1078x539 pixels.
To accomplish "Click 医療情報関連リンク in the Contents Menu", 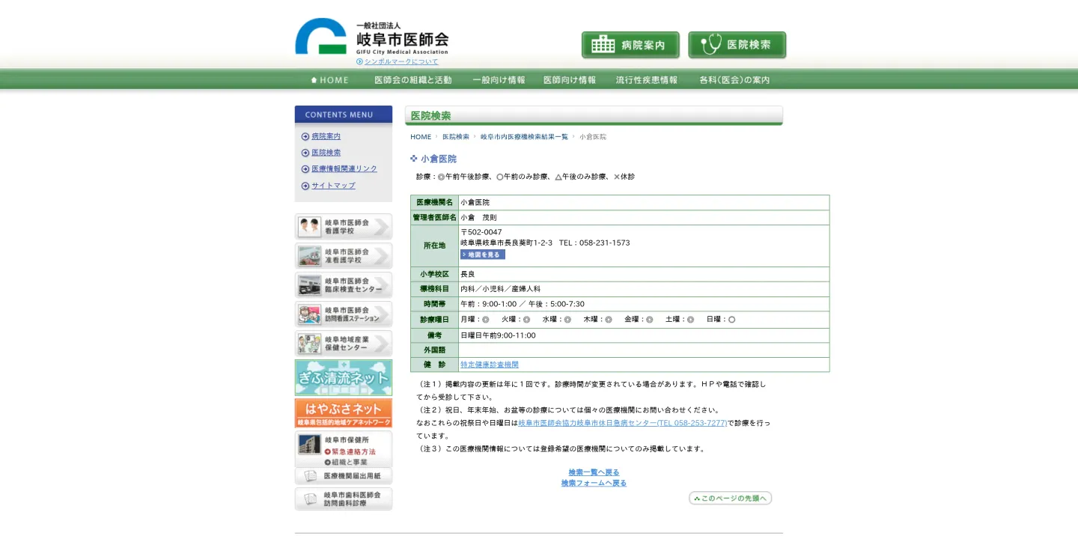I will click(344, 169).
